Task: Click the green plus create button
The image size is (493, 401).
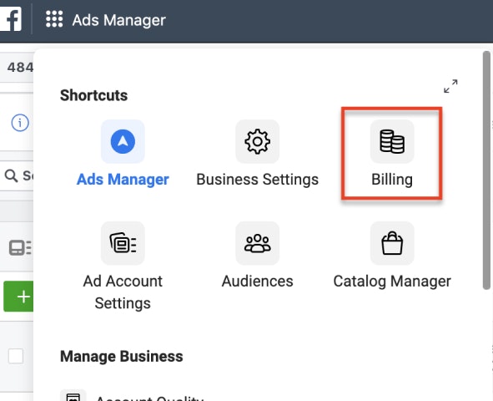Action: pyautogui.click(x=18, y=297)
